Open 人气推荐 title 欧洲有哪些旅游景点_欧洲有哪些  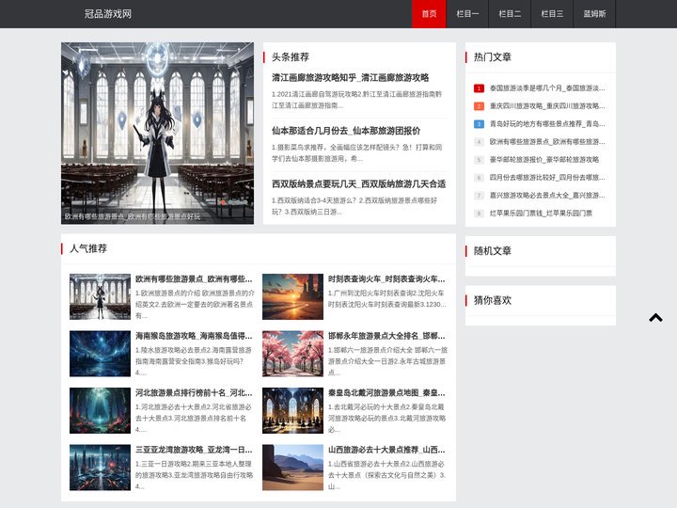194,279
